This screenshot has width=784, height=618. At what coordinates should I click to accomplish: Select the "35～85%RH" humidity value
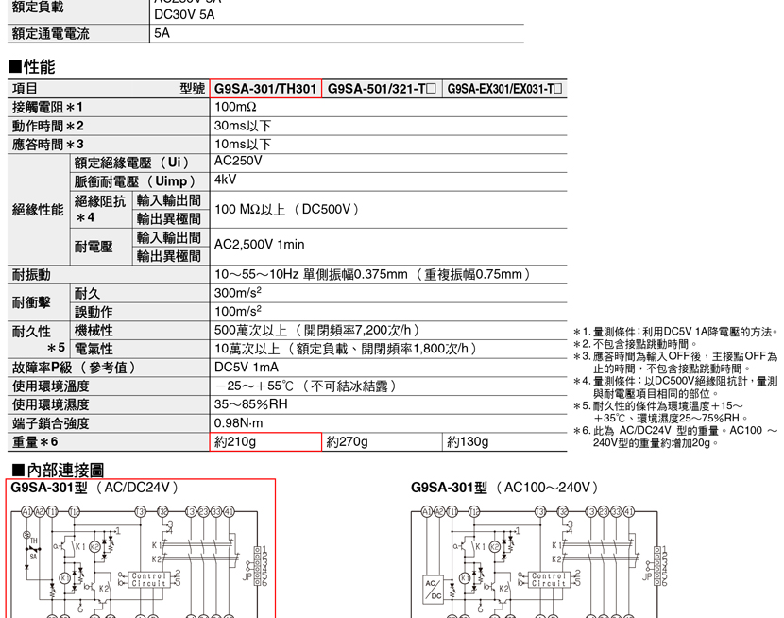click(251, 404)
